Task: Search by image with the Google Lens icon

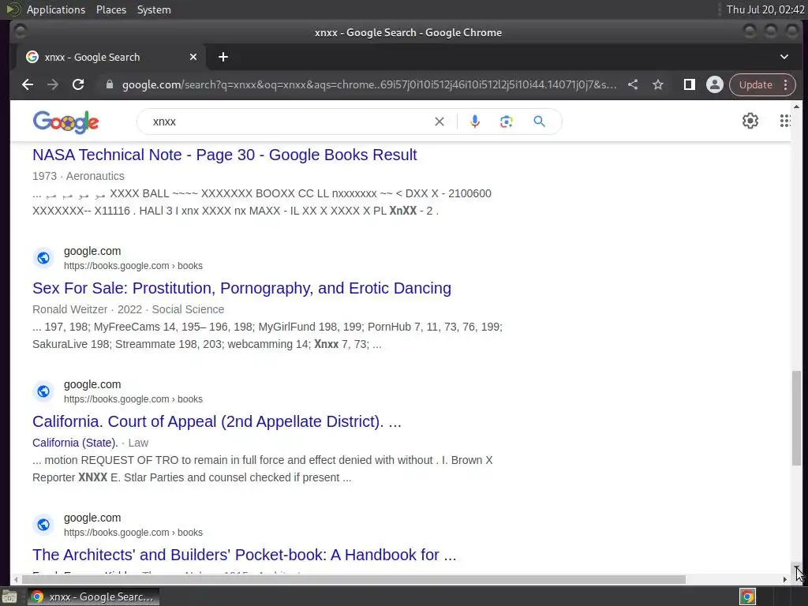Action: click(x=506, y=122)
